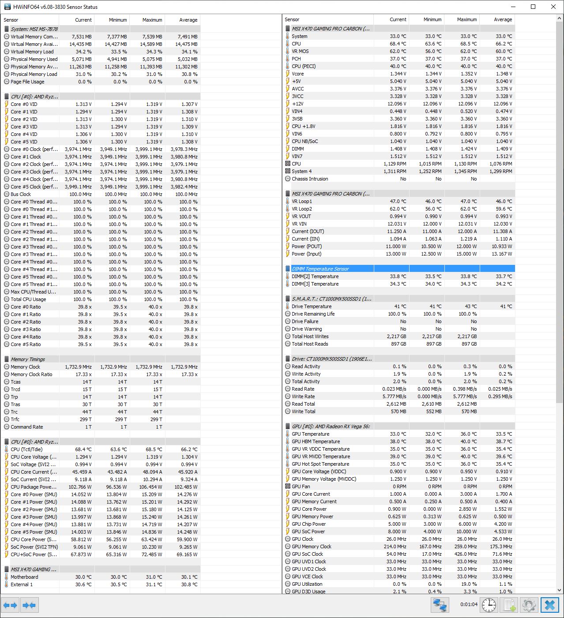Click the lightning icon beside Vcore
Image resolution: width=564 pixels, height=618 pixels.
point(288,74)
